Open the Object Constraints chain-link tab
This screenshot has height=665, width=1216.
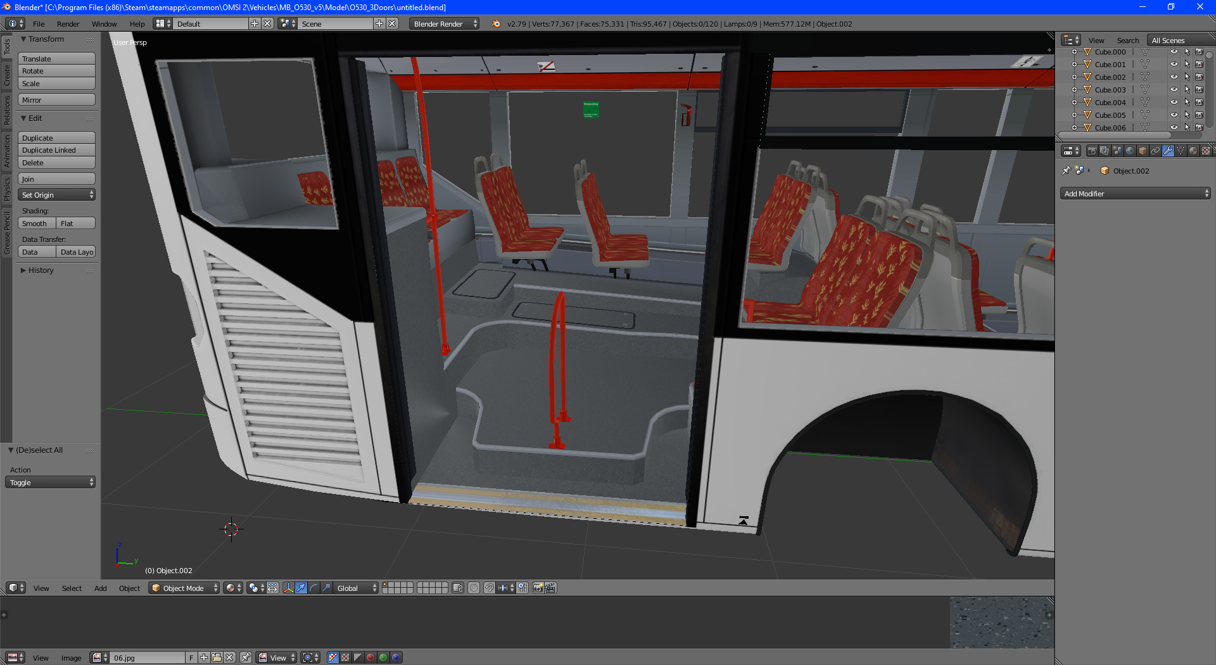(x=1155, y=151)
